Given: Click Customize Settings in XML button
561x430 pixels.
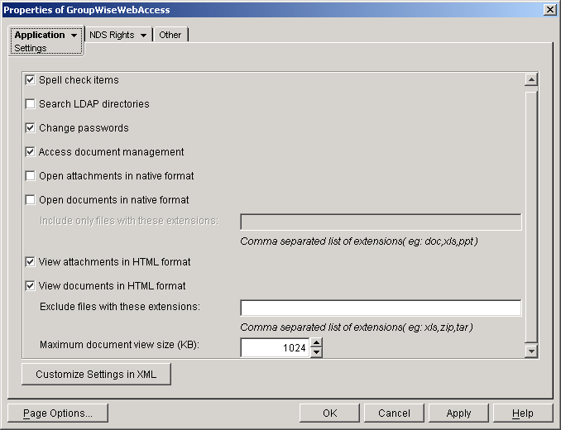Looking at the screenshot, I should pyautogui.click(x=96, y=375).
